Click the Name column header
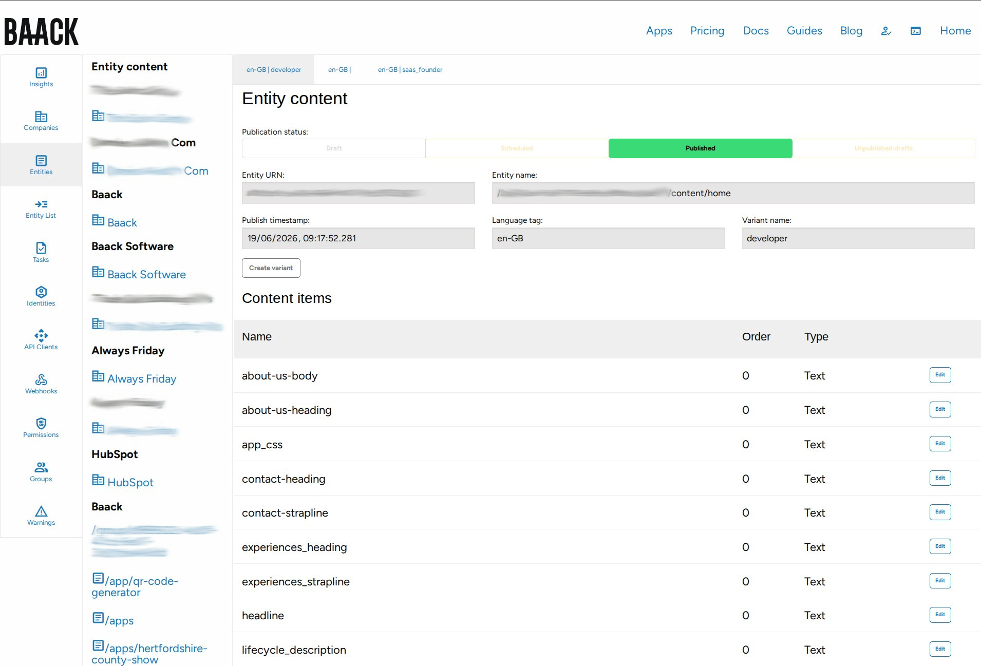 click(257, 337)
